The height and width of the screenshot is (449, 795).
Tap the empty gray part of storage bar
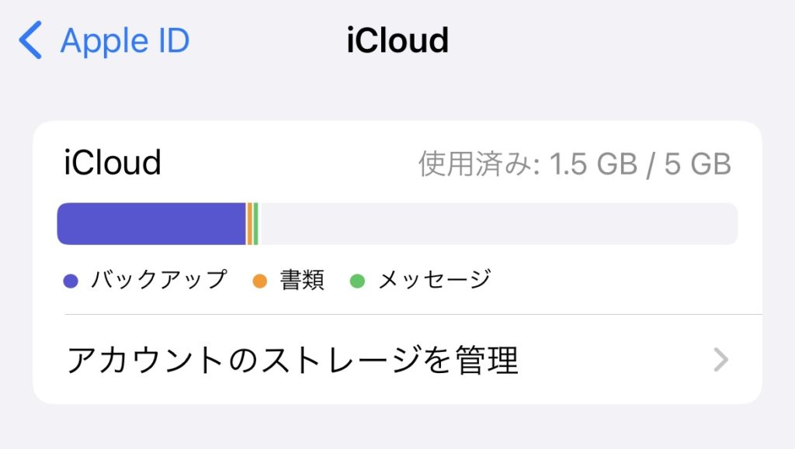[x=497, y=224]
